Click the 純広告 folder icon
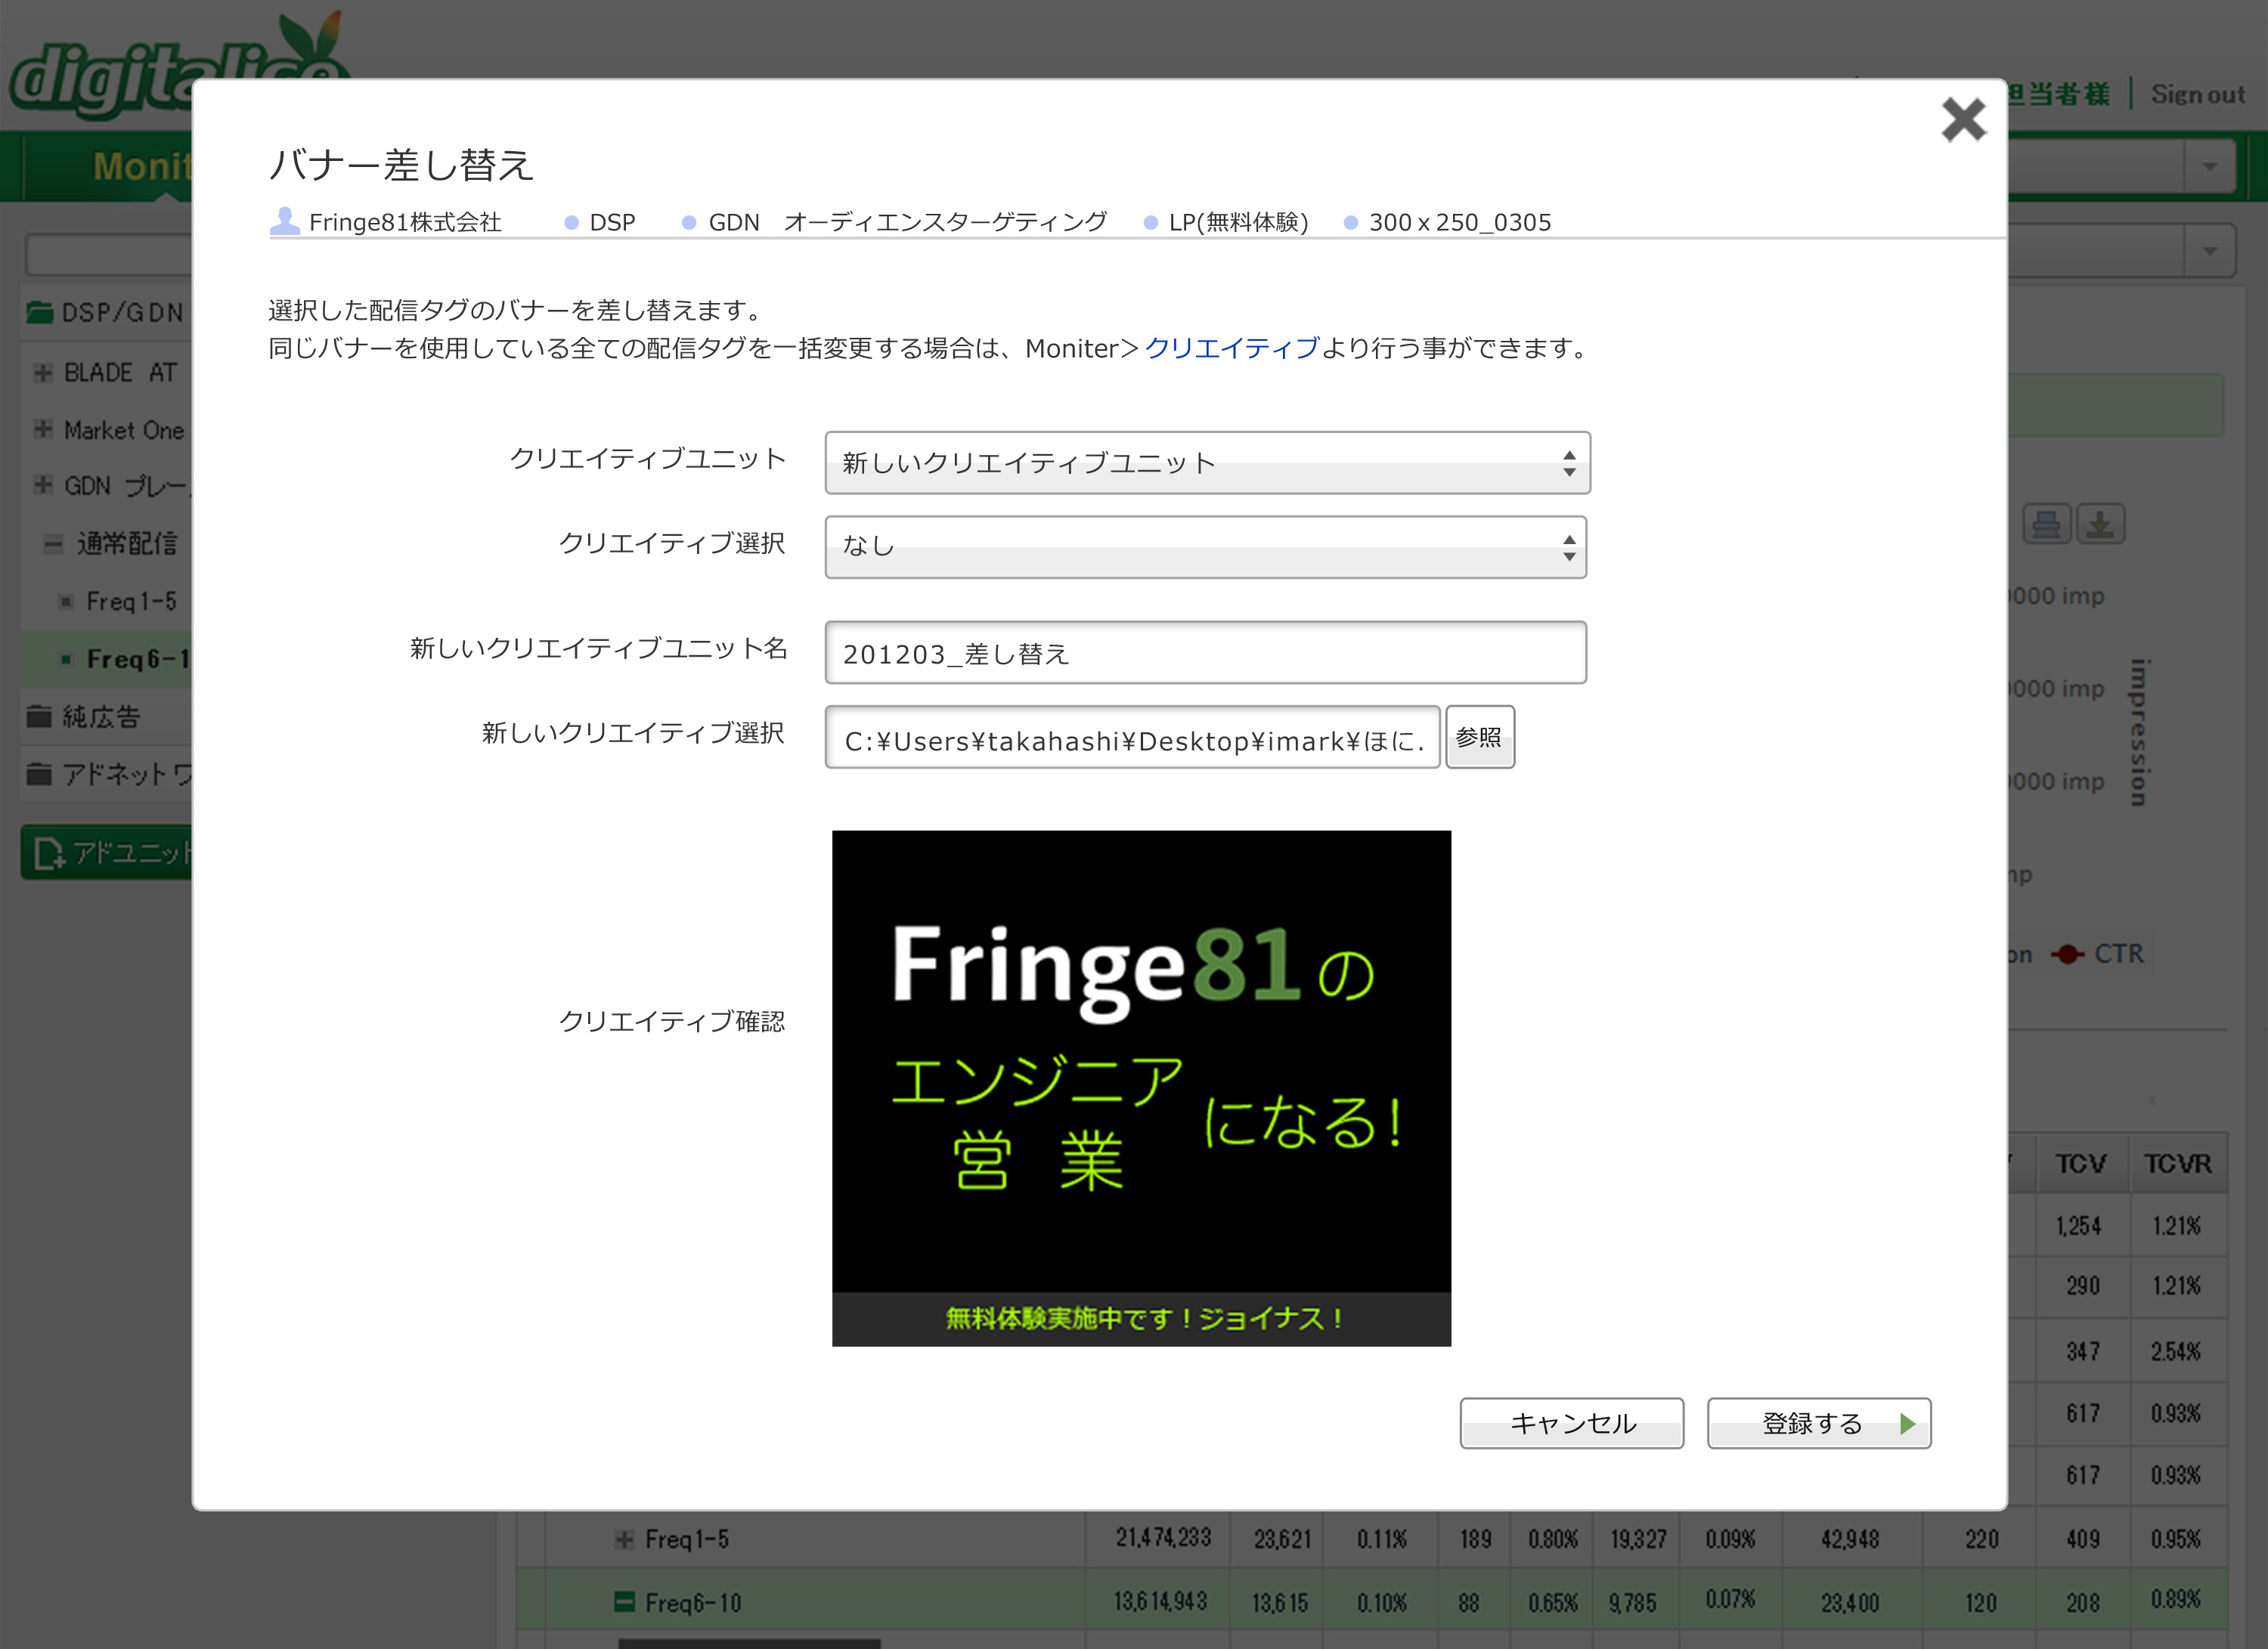The height and width of the screenshot is (1649, 2268). click(x=39, y=716)
